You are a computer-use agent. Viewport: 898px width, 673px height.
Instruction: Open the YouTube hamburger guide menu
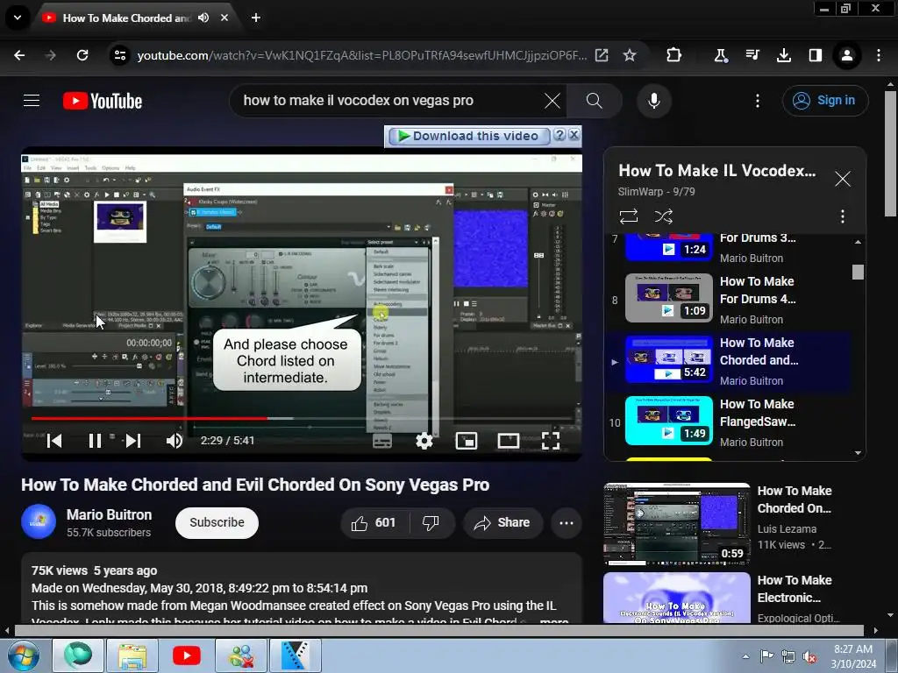pos(32,101)
